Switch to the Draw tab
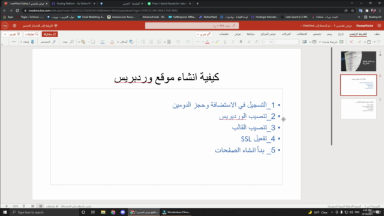The width and height of the screenshot is (384, 216). click(x=329, y=34)
